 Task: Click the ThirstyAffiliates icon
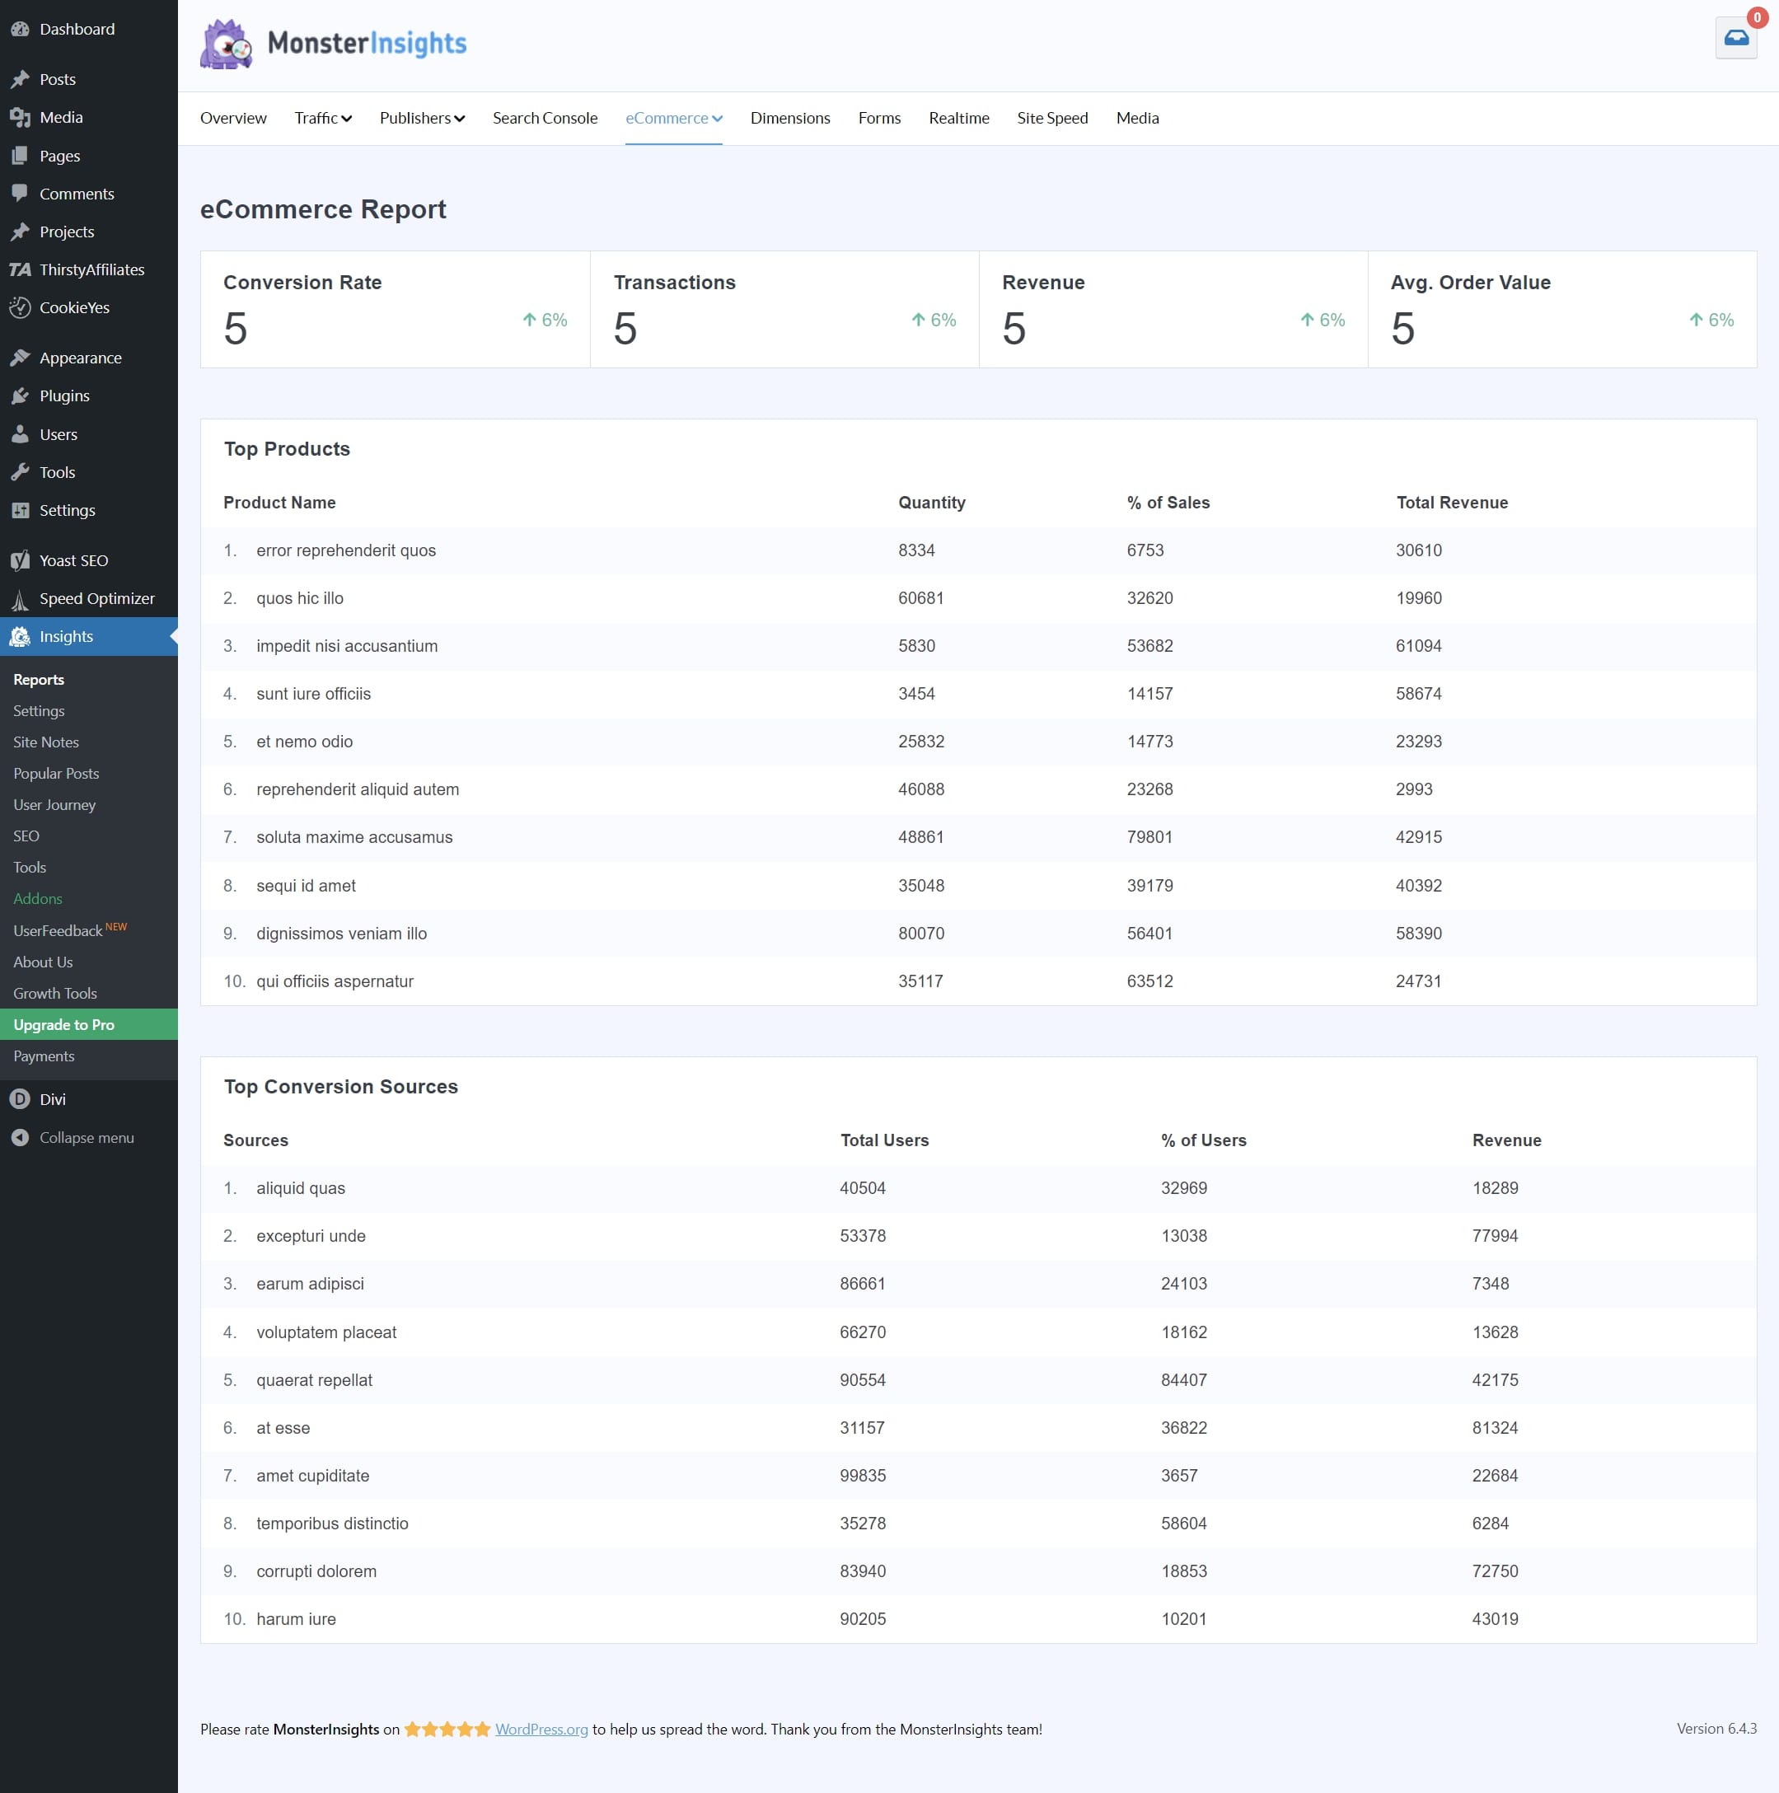23,270
